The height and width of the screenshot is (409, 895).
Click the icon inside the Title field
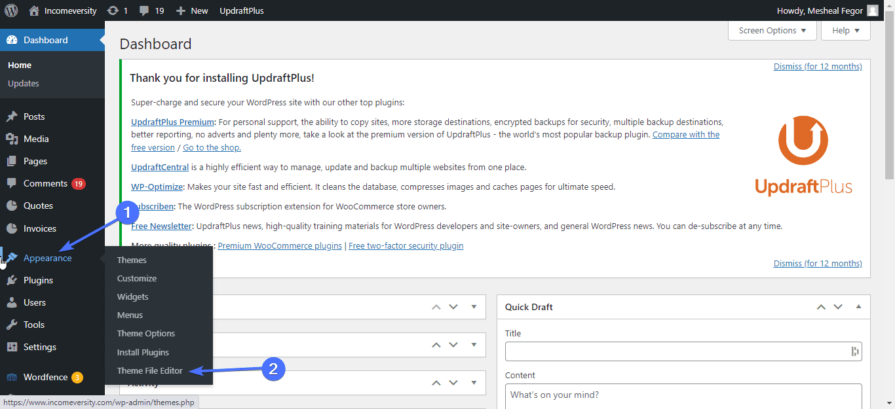(x=854, y=351)
